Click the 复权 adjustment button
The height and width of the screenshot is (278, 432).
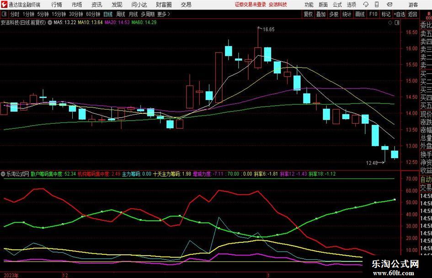(x=308, y=14)
